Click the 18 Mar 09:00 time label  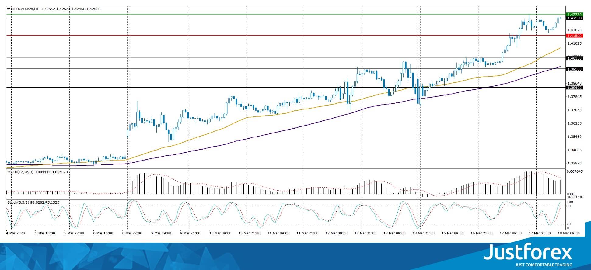point(568,234)
